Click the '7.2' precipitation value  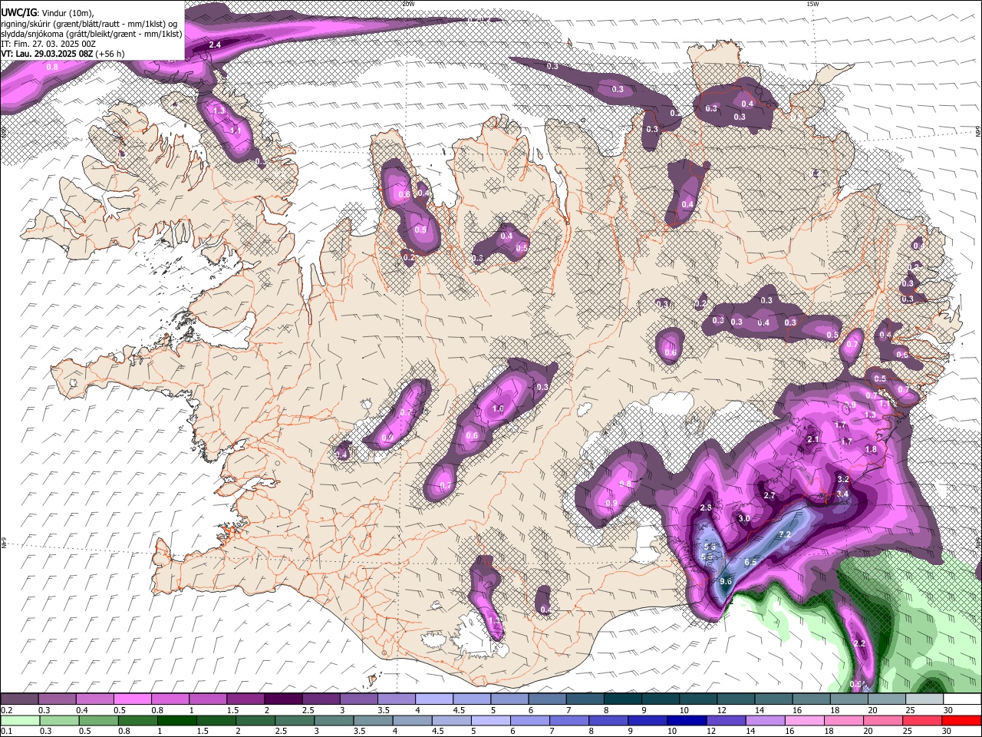(784, 535)
